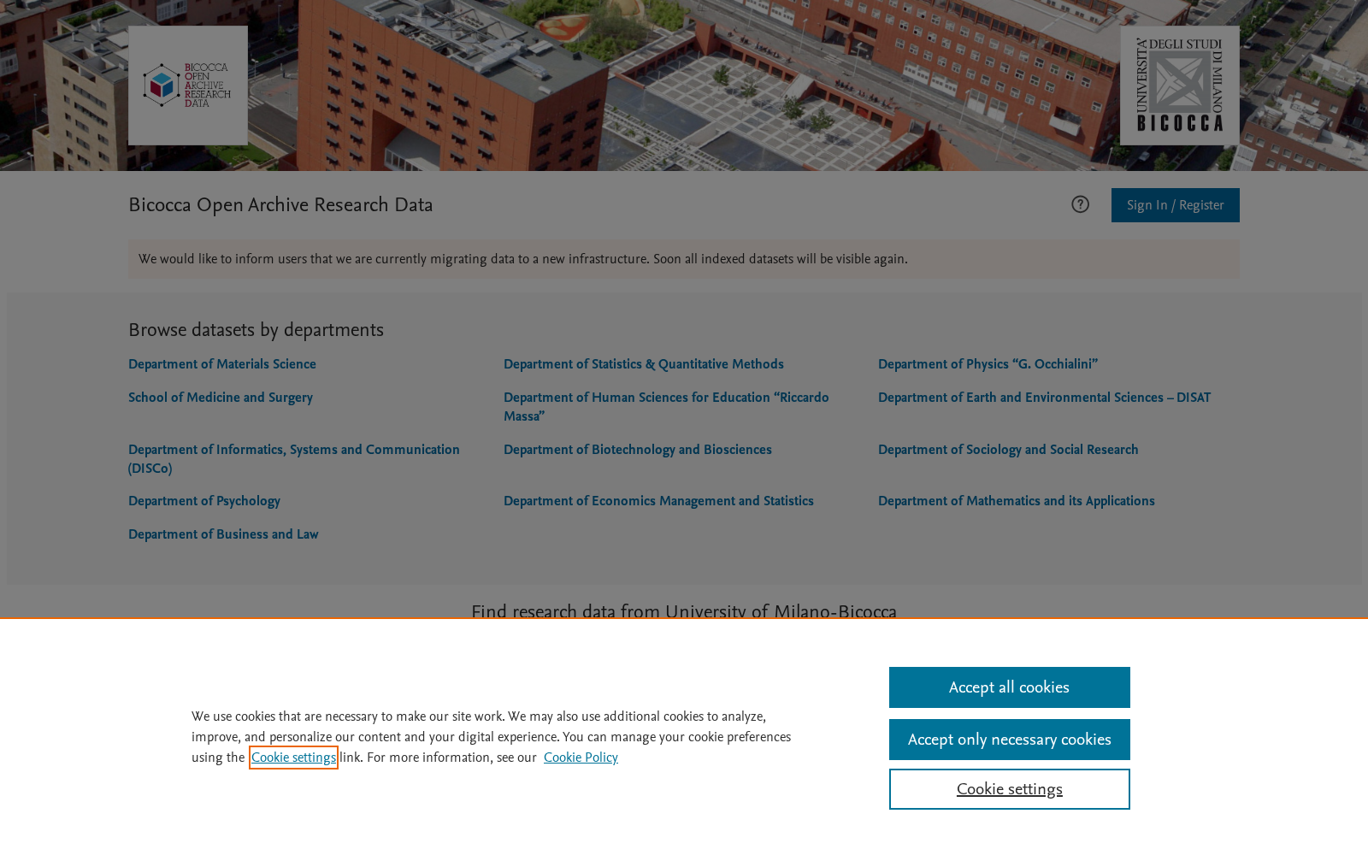Open Department of Sociology and Social Research
The image size is (1368, 855).
pos(1008,450)
